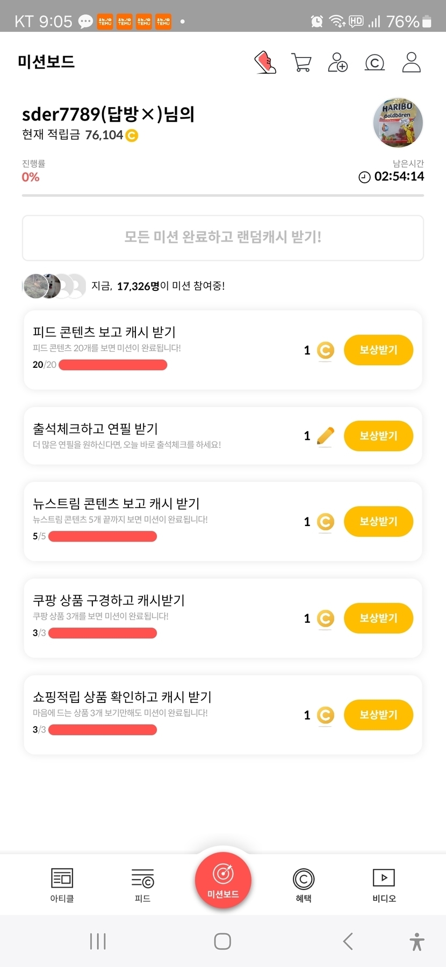Open the cash coin icon in header
The height and width of the screenshot is (967, 446).
(x=375, y=63)
